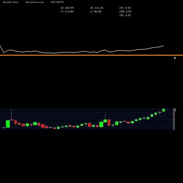Select the high value 'H: 111.16'
The image size is (183, 183).
point(97,8)
